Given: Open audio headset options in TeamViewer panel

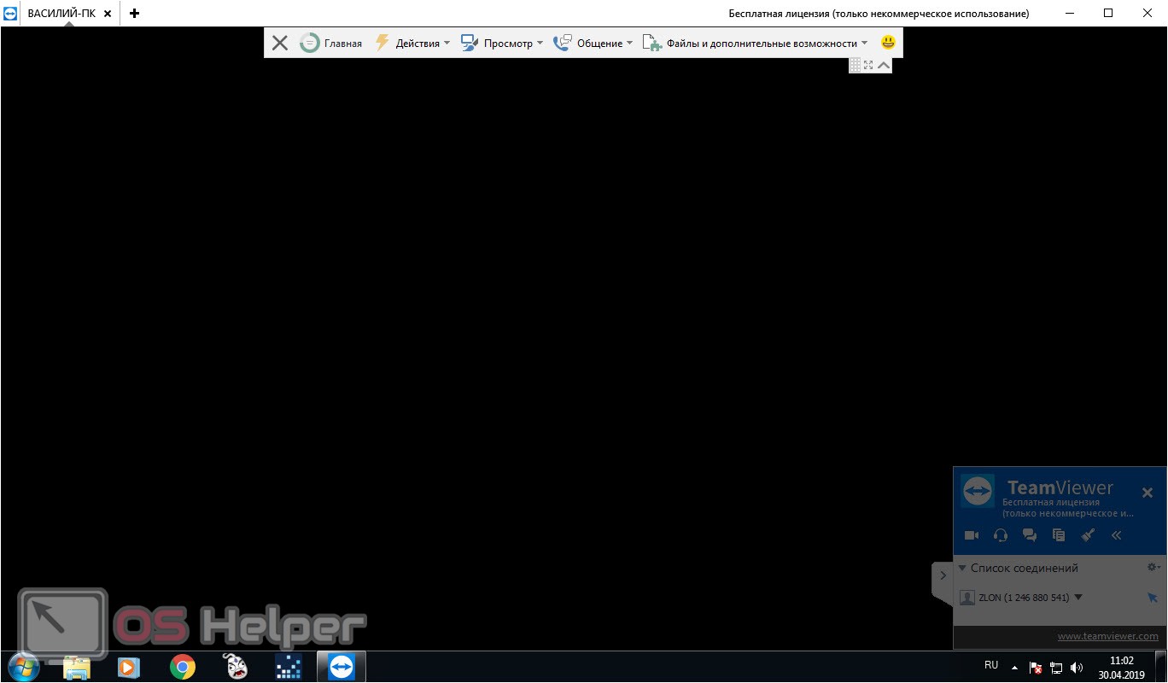Looking at the screenshot, I should click(1001, 535).
